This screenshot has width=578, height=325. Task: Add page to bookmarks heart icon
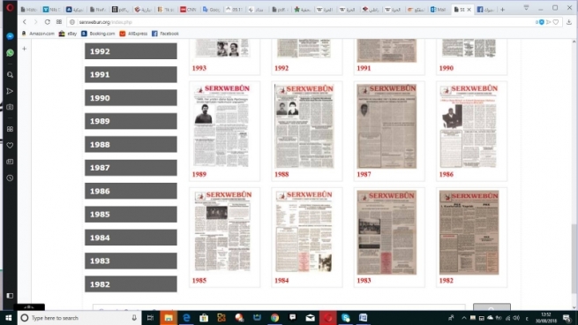[556, 22]
